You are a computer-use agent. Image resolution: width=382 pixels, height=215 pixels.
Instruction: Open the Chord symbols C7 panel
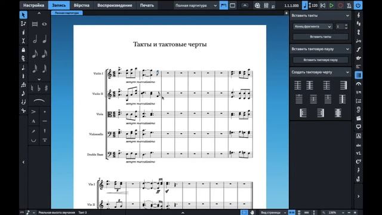pos(358,162)
